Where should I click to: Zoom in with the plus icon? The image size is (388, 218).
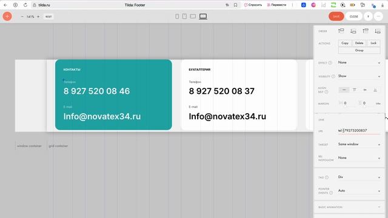(38, 16)
